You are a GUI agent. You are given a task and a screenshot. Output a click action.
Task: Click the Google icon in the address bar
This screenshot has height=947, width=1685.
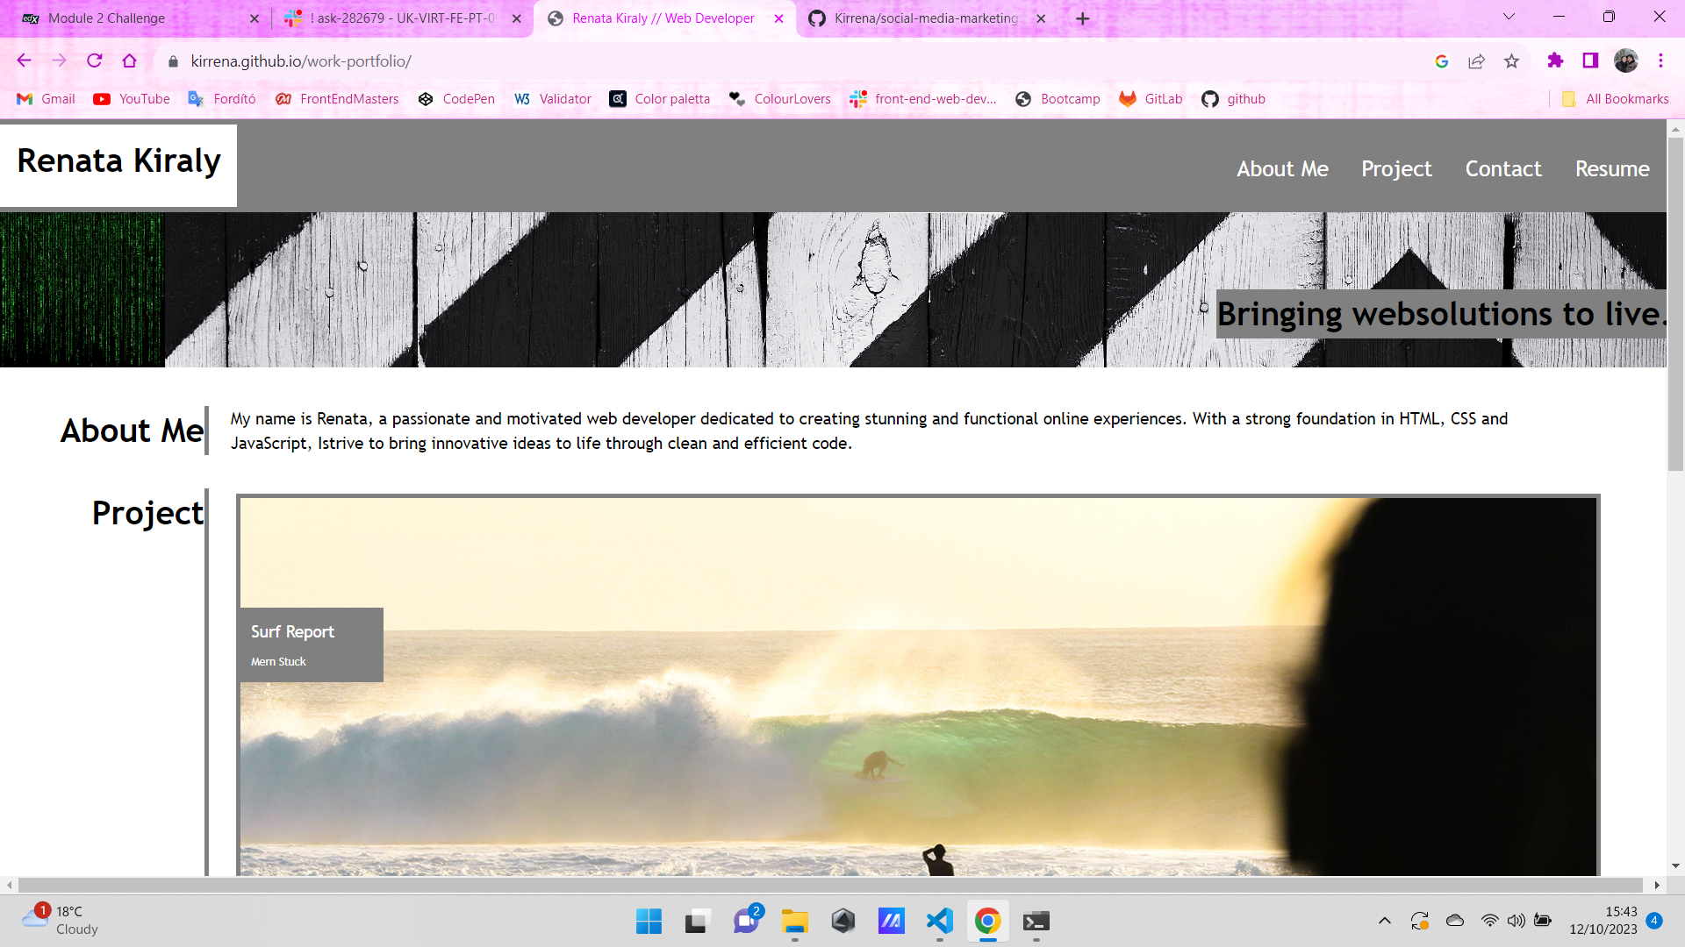pos(1441,61)
